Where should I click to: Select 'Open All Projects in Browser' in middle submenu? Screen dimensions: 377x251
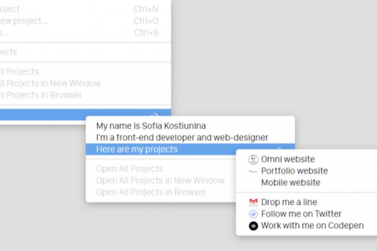tap(151, 192)
